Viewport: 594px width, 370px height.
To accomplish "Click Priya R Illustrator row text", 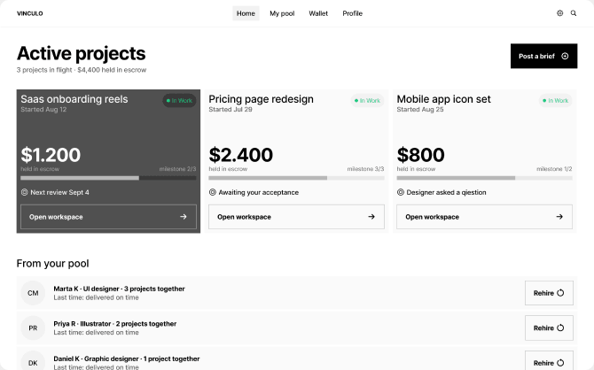I will (x=114, y=324).
